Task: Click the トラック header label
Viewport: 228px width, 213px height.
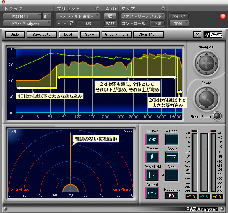Action: tap(13, 9)
